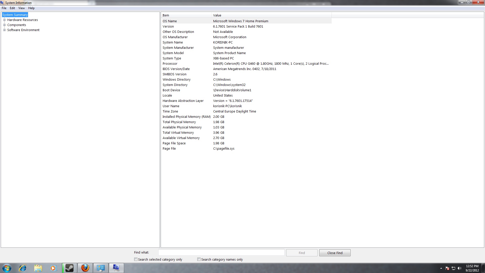Select the OS Name row
This screenshot has width=485, height=273.
(247, 21)
